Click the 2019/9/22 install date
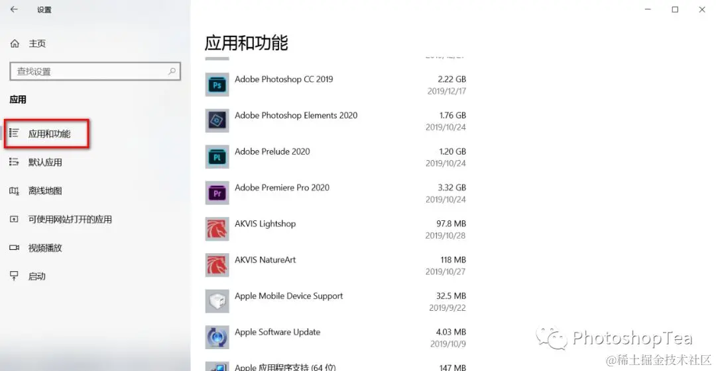716x371 pixels. tap(447, 308)
